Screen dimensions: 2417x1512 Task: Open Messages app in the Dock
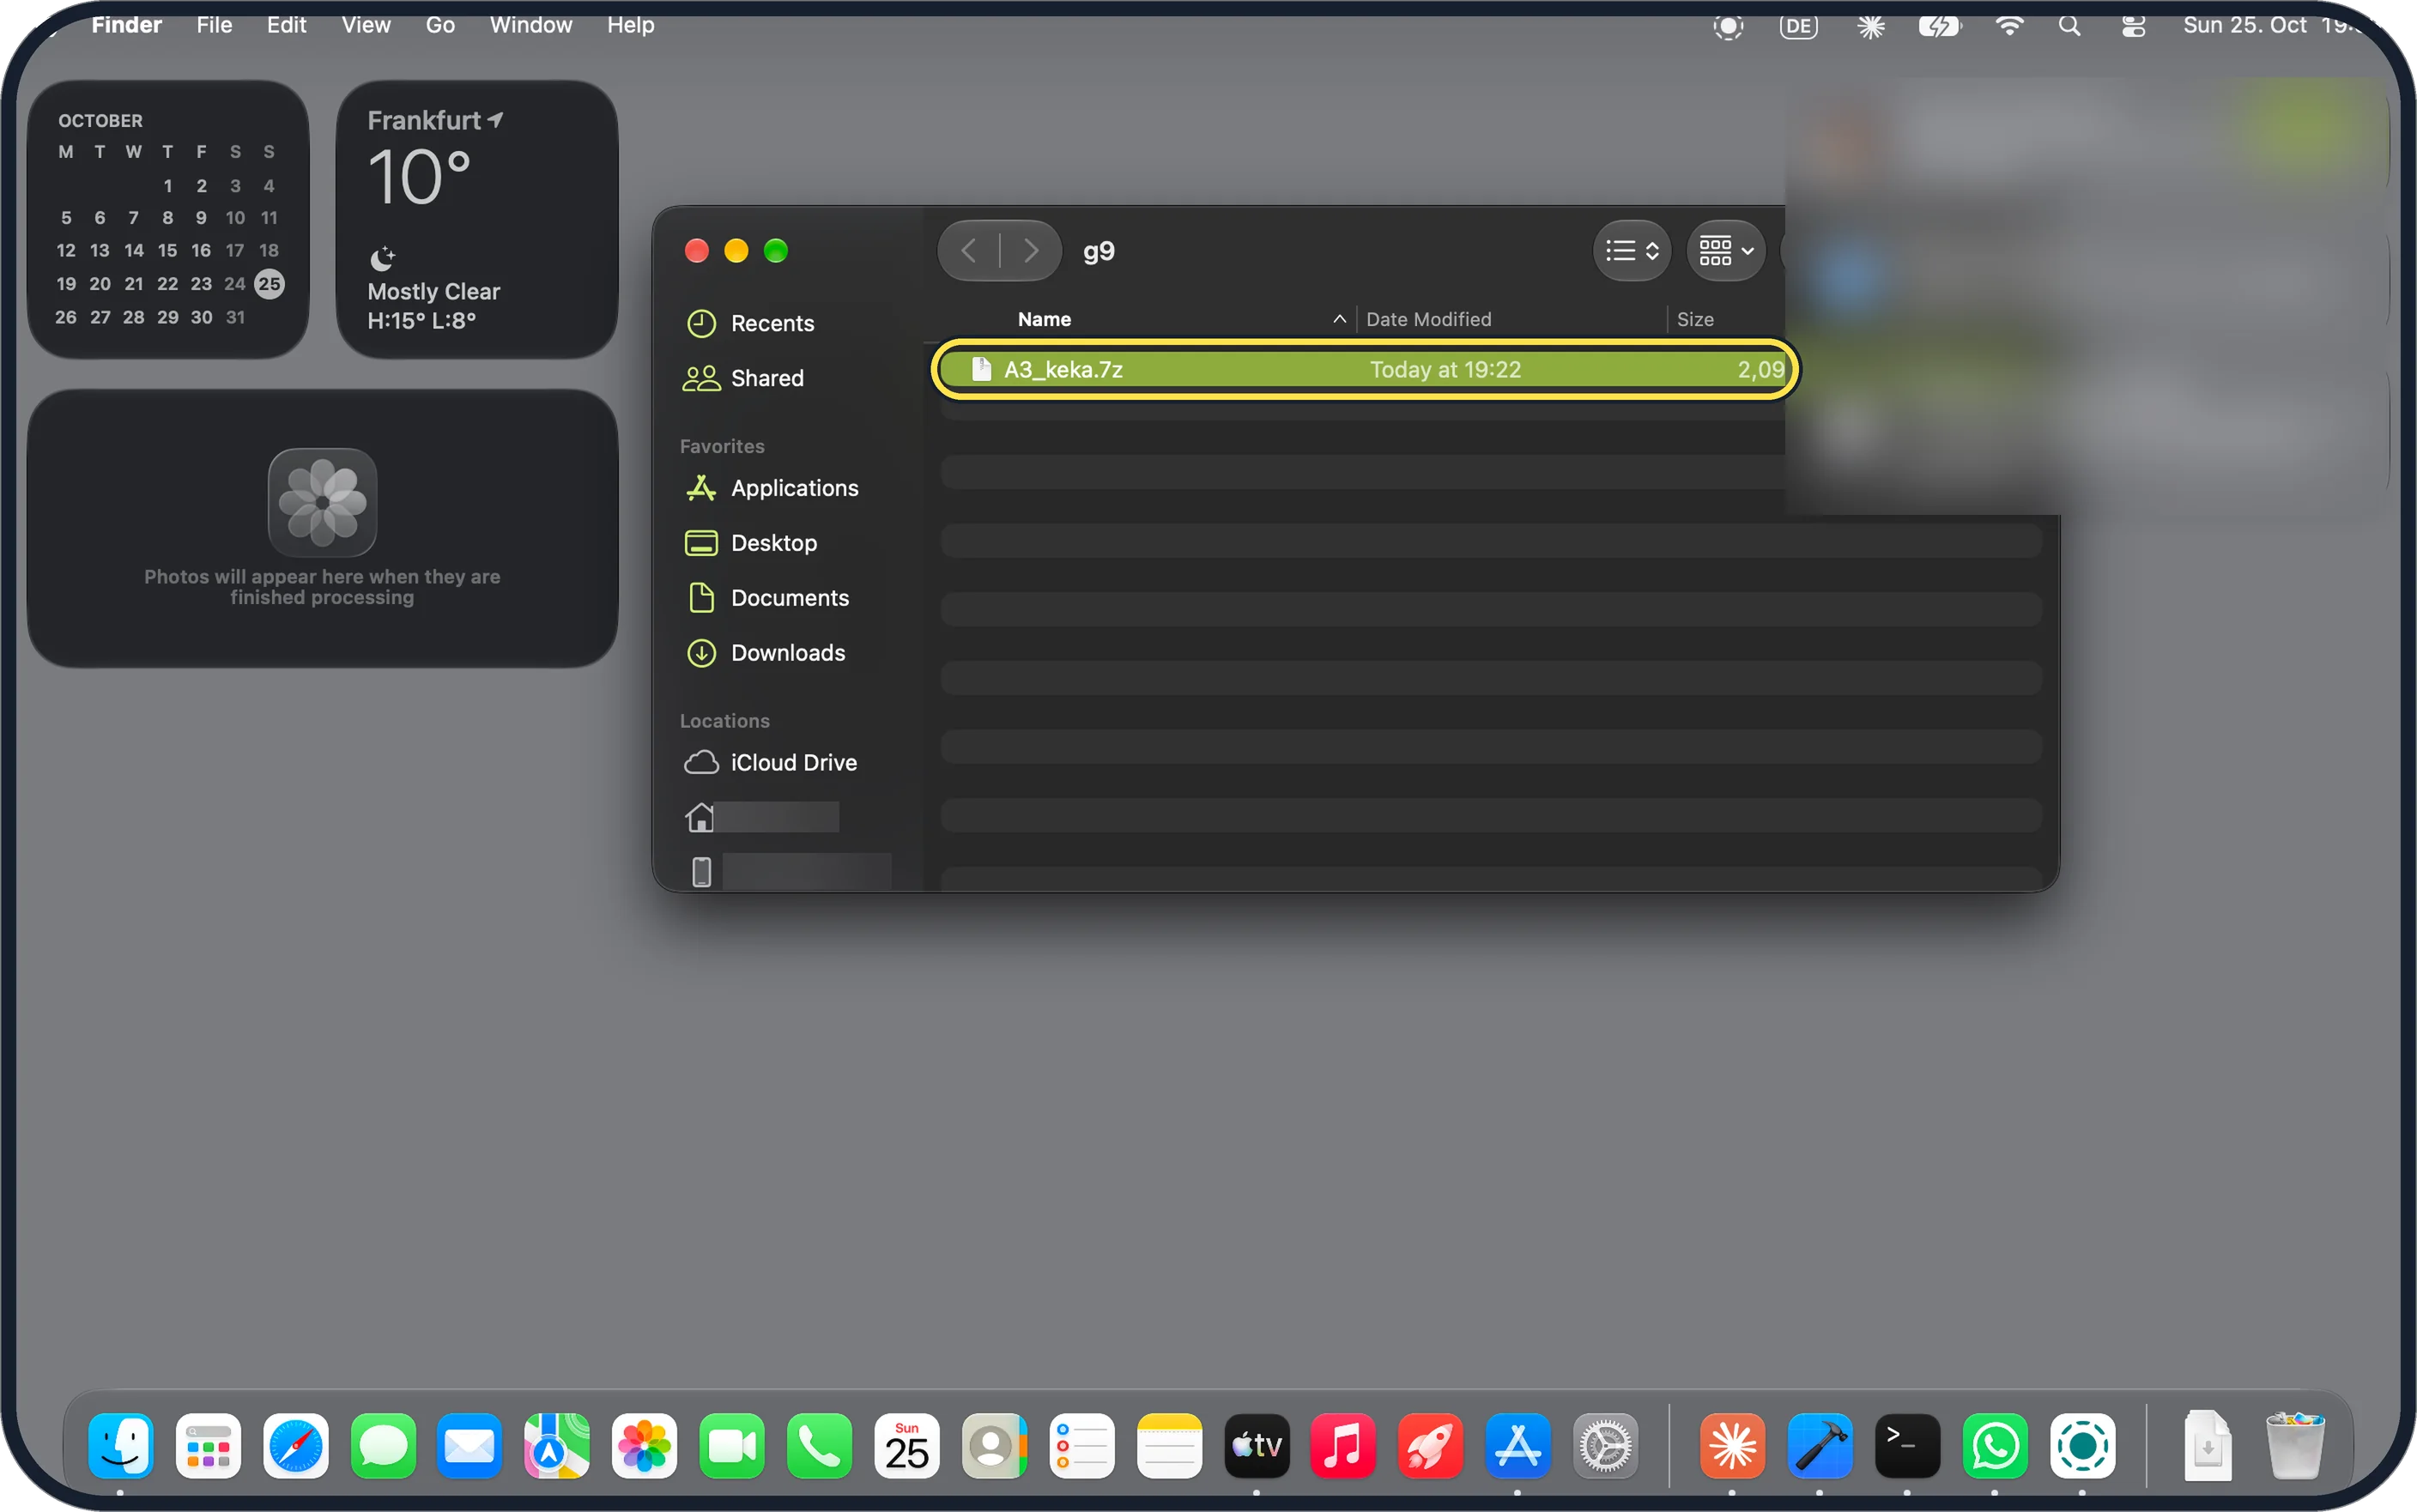click(x=383, y=1445)
